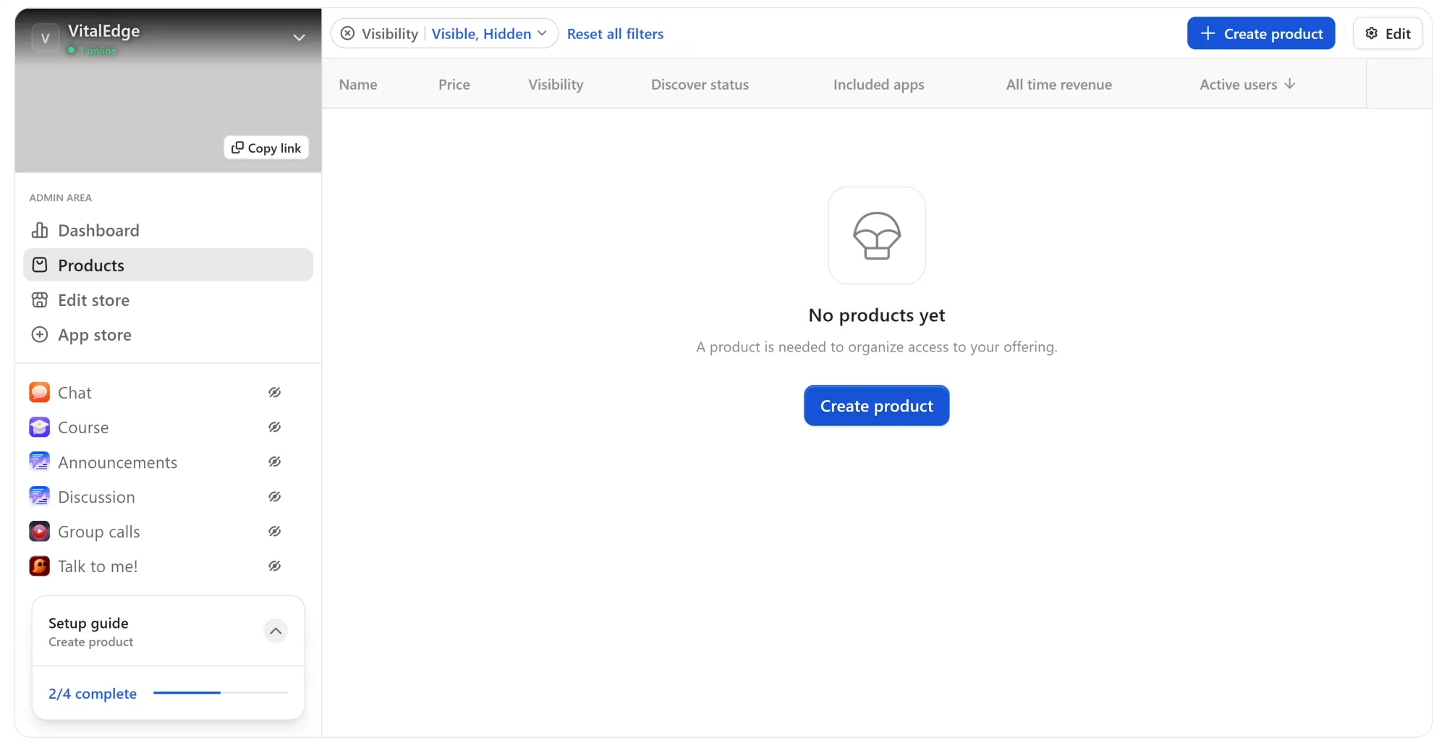1447x745 pixels.
Task: Click the Copy link button
Action: click(266, 148)
